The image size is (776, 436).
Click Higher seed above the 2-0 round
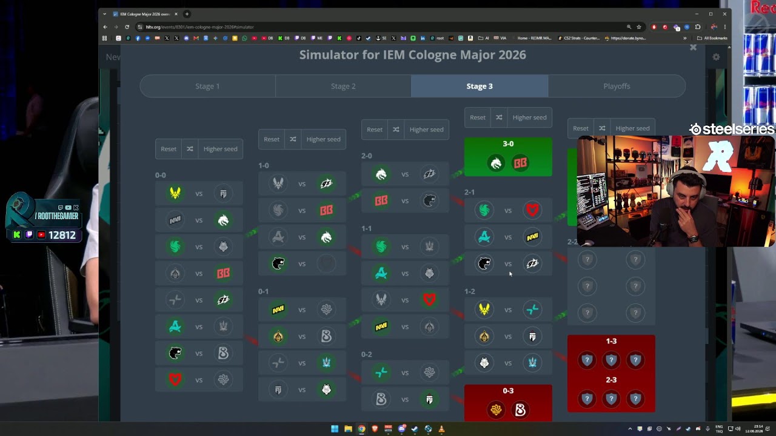[426, 130]
